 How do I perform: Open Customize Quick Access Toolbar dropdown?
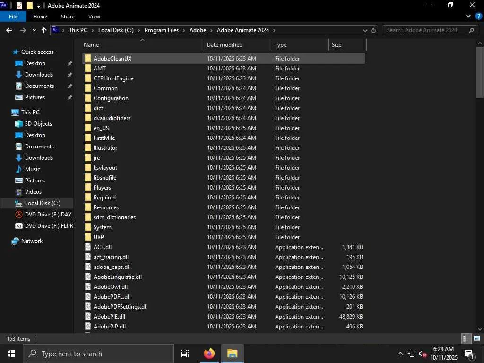click(38, 6)
